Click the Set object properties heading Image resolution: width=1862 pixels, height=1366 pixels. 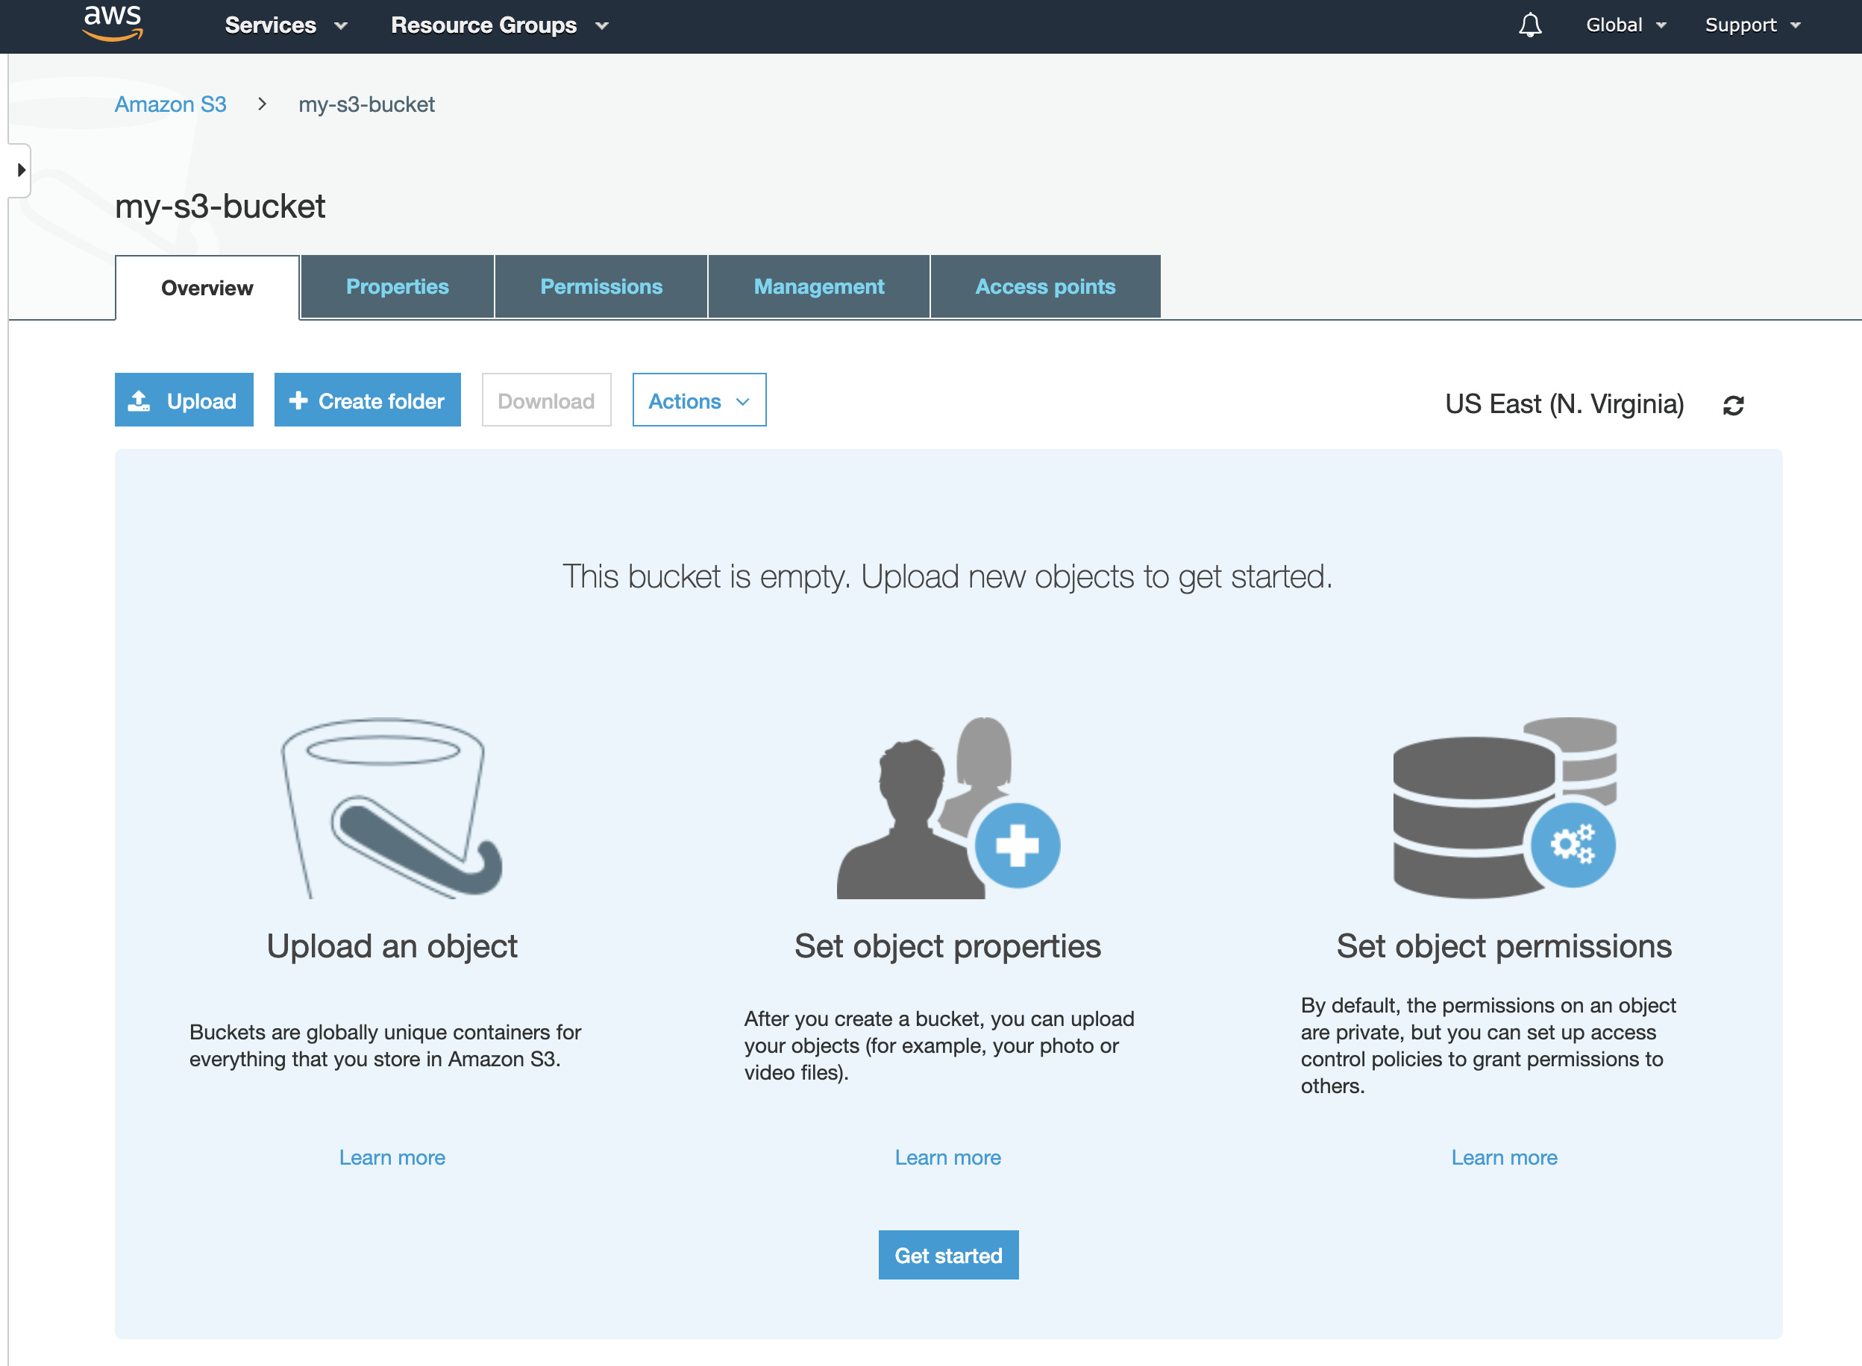[948, 946]
